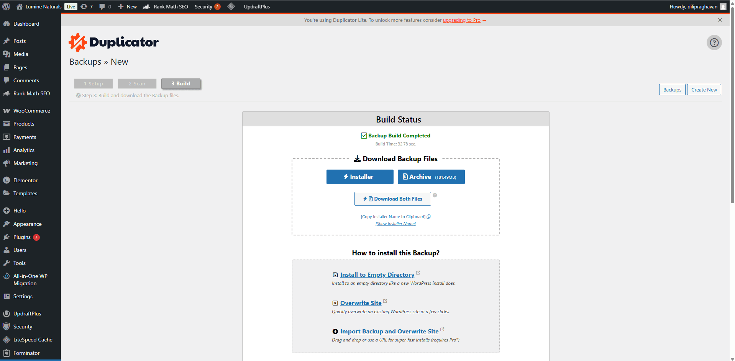Click the copy clipboard icon after Copy Installer Name
The image size is (735, 361).
pyautogui.click(x=429, y=217)
